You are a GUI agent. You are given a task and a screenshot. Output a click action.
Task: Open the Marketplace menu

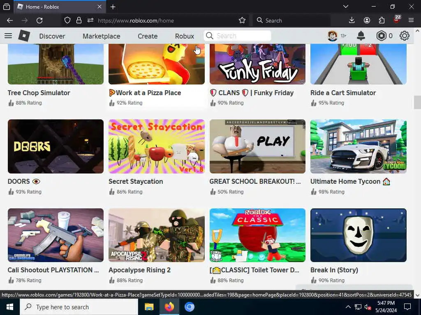click(x=101, y=36)
